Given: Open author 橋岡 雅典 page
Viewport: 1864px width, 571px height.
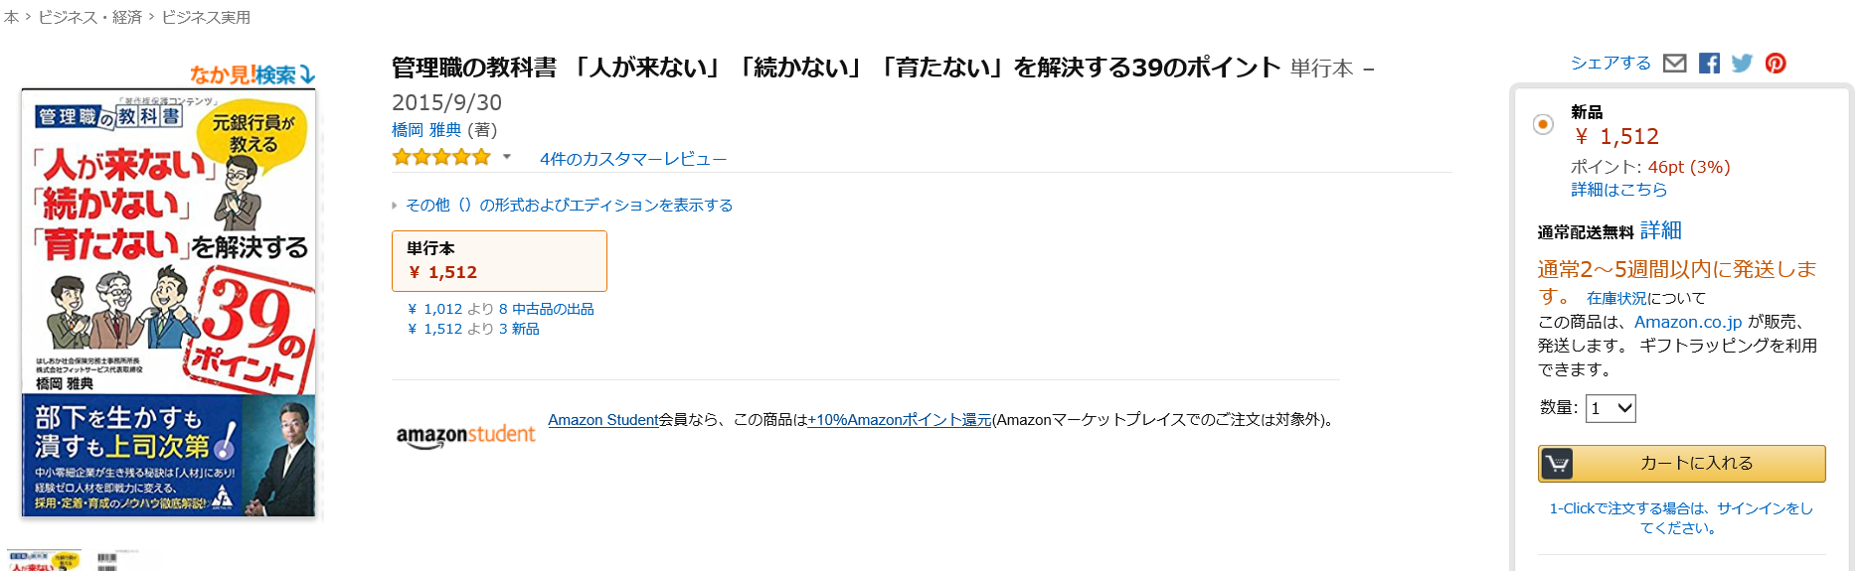Looking at the screenshot, I should [426, 130].
